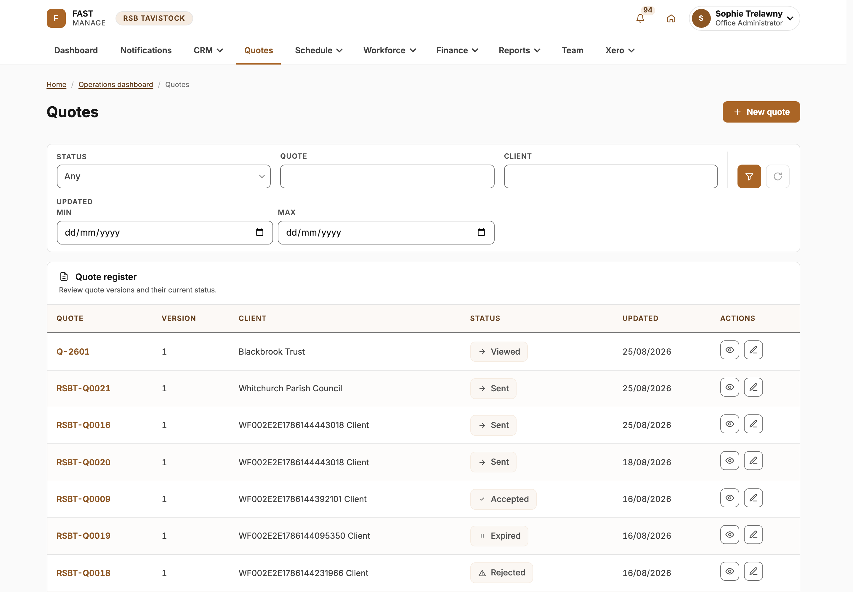
Task: Apply filters with the funnel button
Action: (749, 176)
